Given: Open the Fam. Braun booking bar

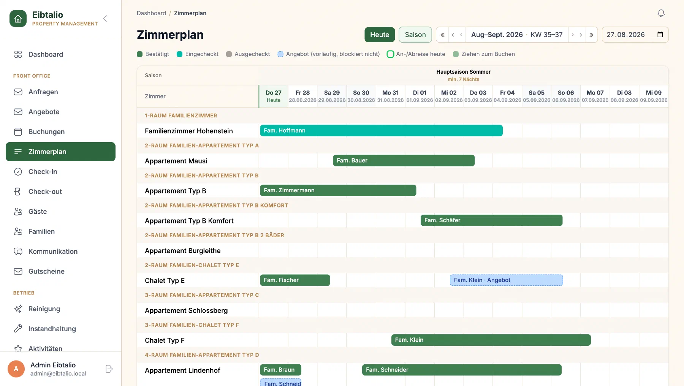Looking at the screenshot, I should 280,370.
